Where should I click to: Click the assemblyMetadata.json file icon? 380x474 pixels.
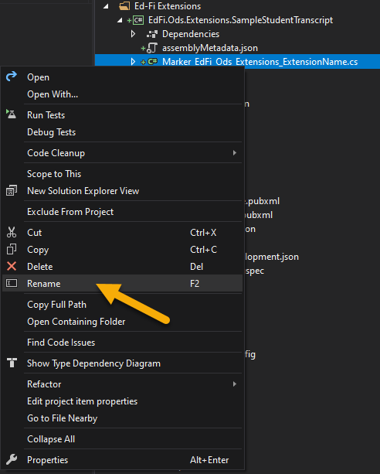pos(152,48)
